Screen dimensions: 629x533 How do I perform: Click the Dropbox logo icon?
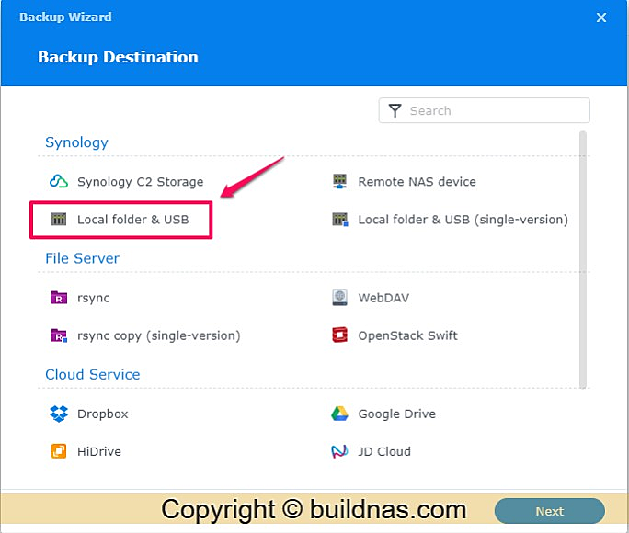coord(59,414)
